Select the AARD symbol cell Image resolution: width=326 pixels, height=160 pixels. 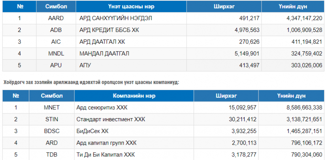[56, 18]
